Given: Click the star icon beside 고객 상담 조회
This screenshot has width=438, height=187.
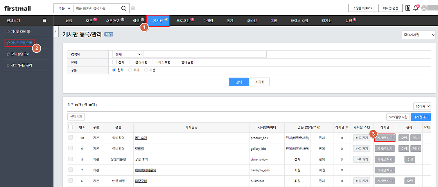Looking at the screenshot, I should pos(8,54).
